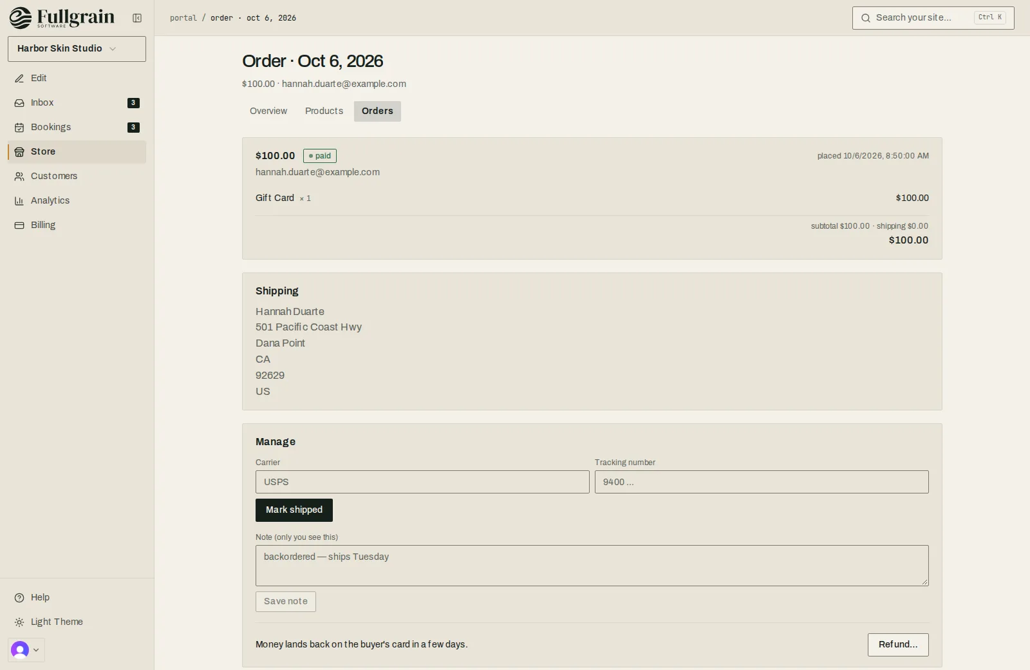Collapse the sidebar panel icon
The height and width of the screenshot is (670, 1030).
tap(137, 18)
